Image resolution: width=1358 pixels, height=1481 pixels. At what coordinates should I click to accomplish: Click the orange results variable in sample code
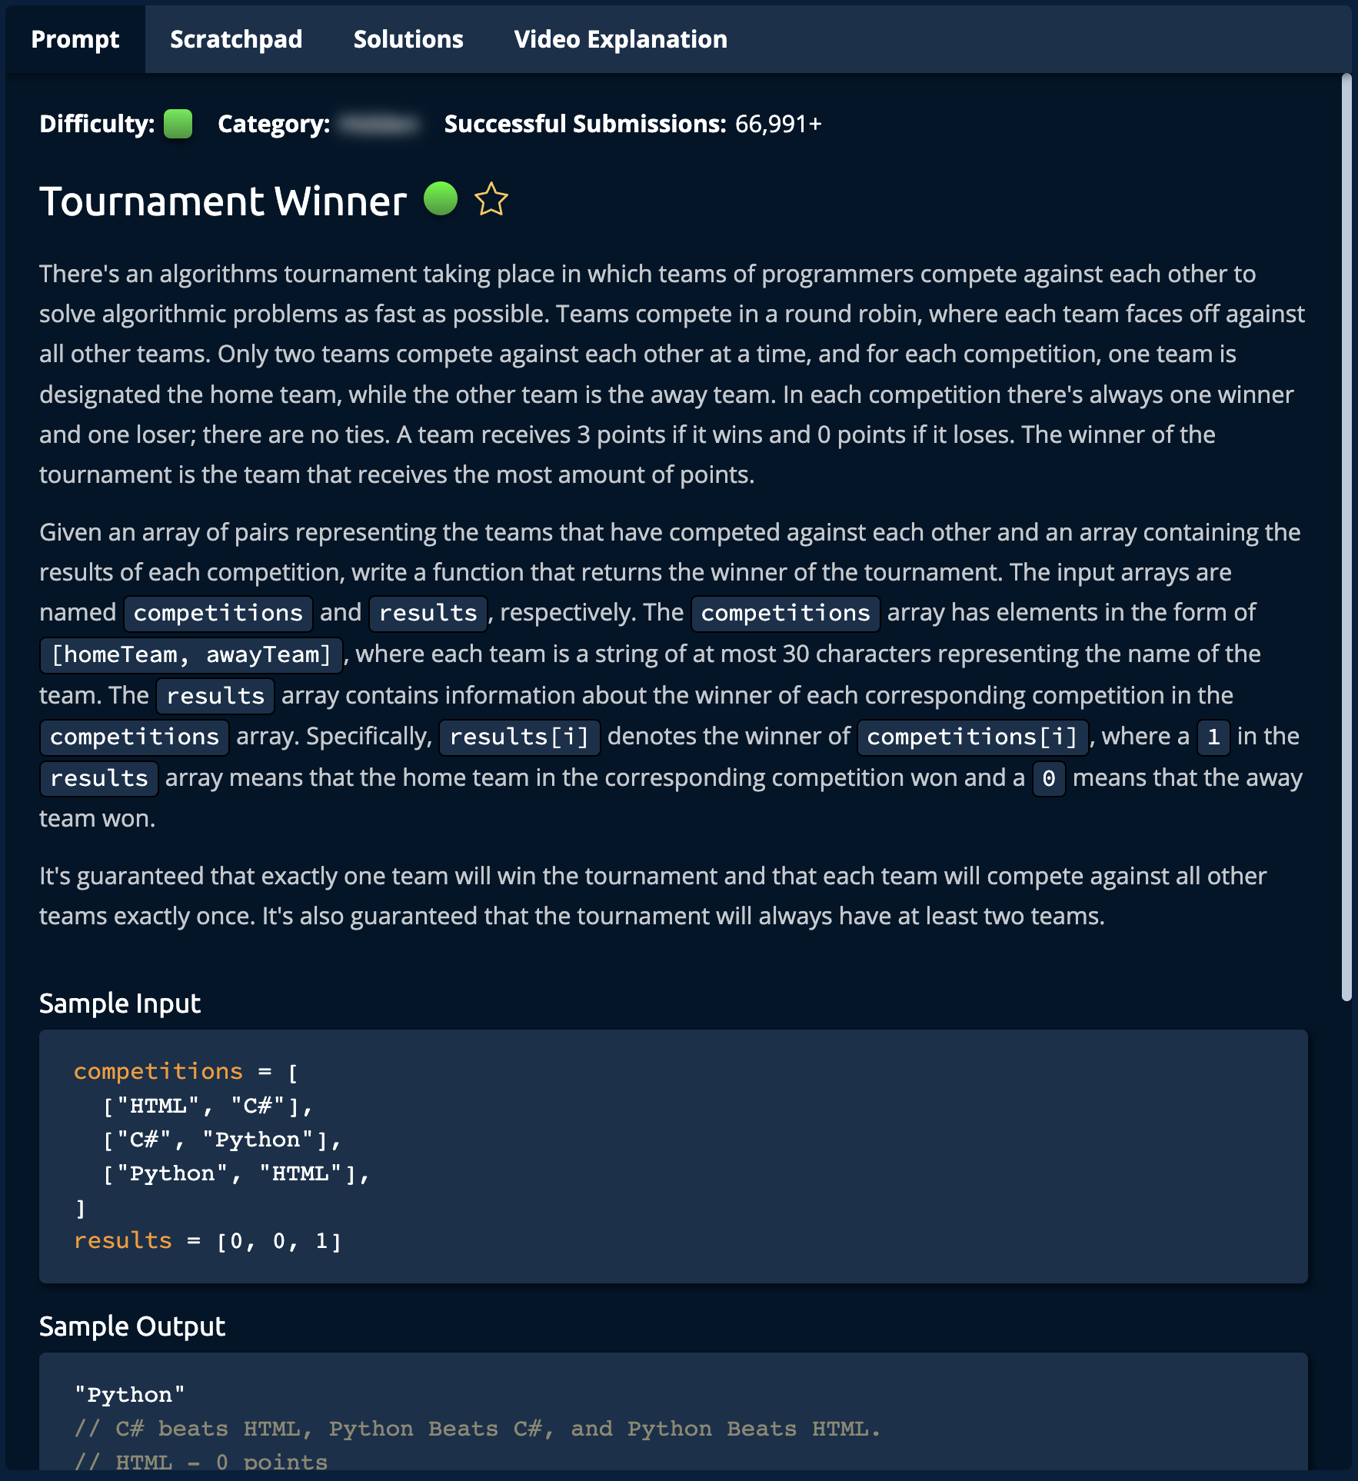click(123, 1240)
